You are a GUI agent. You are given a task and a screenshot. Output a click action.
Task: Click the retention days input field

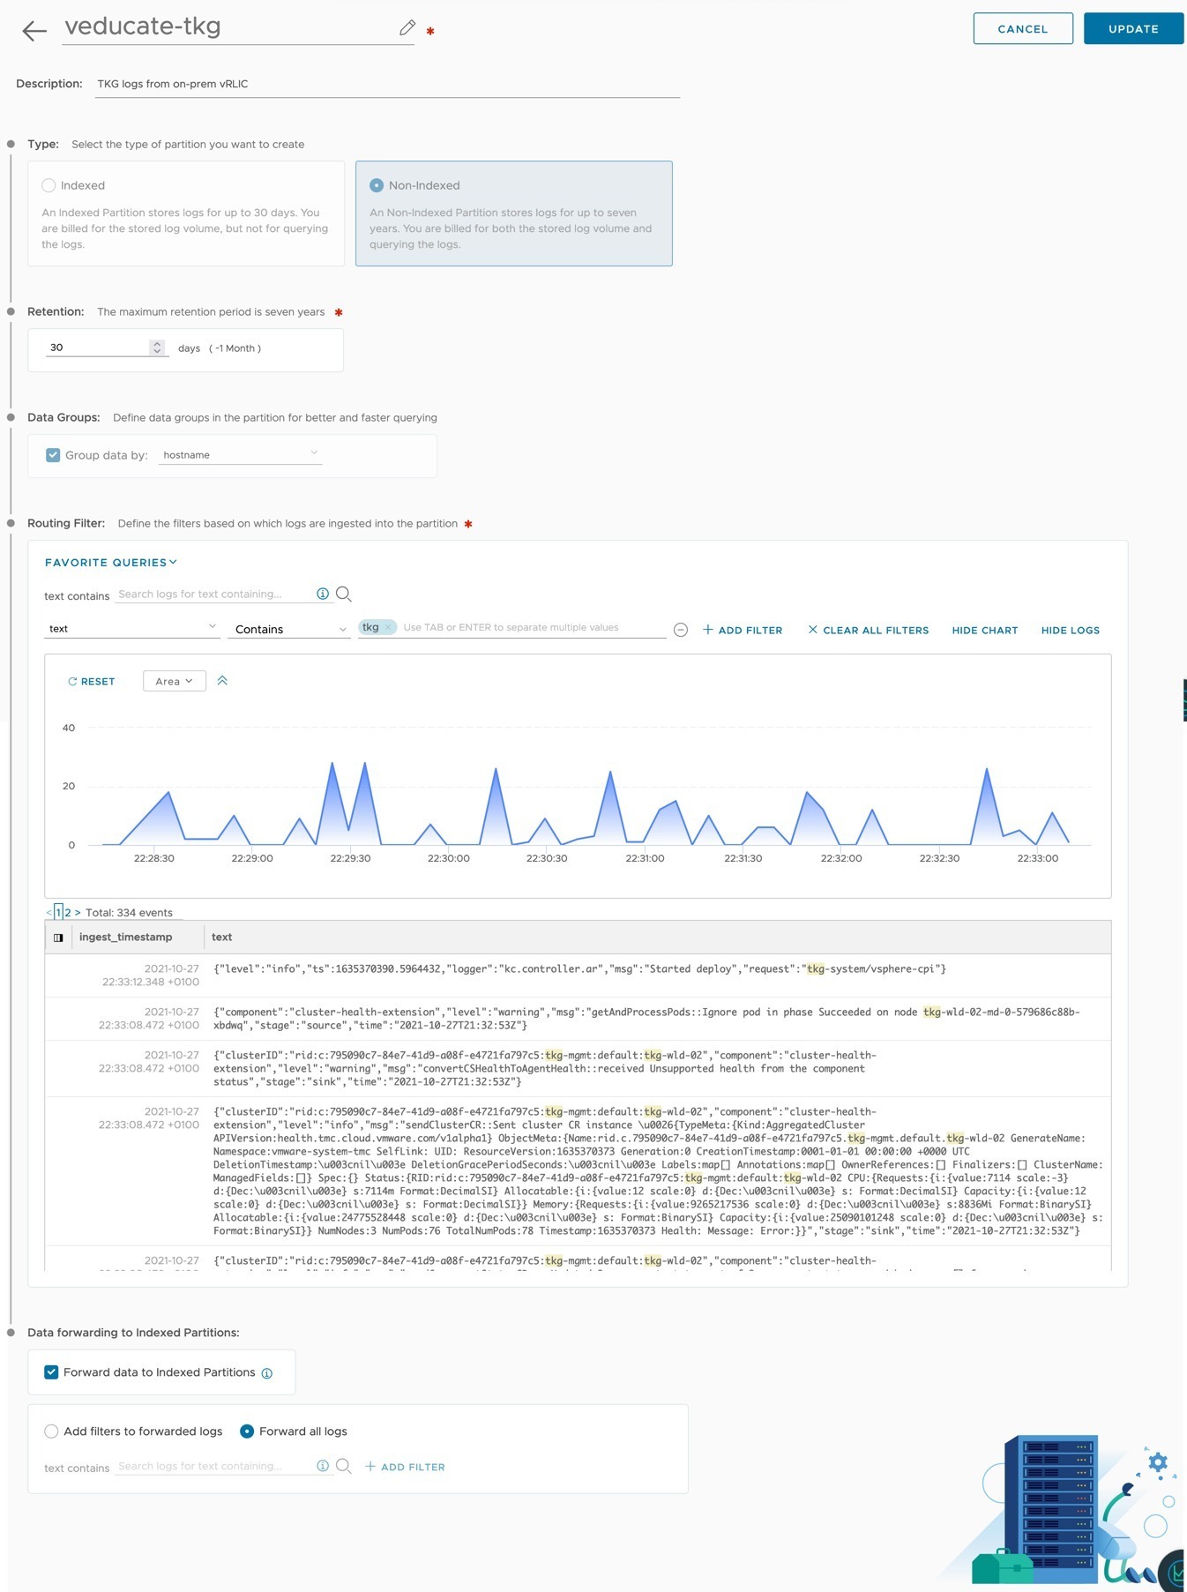tap(97, 348)
